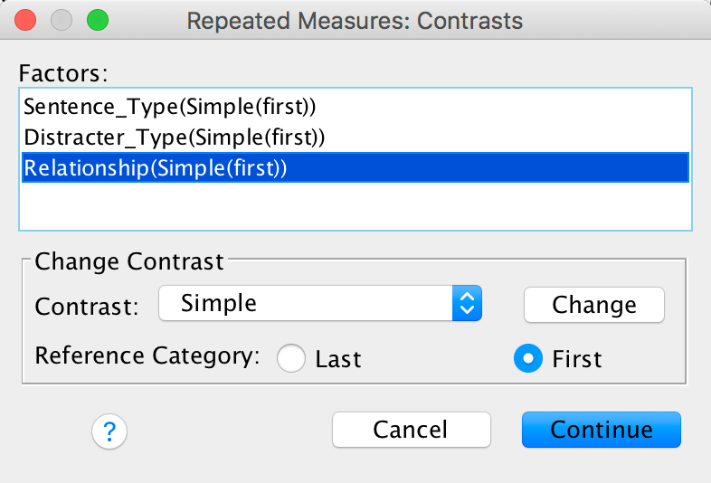Viewport: 711px width, 483px height.
Task: Select Distracter_Type(Simple(first)) factor
Action: [x=174, y=137]
